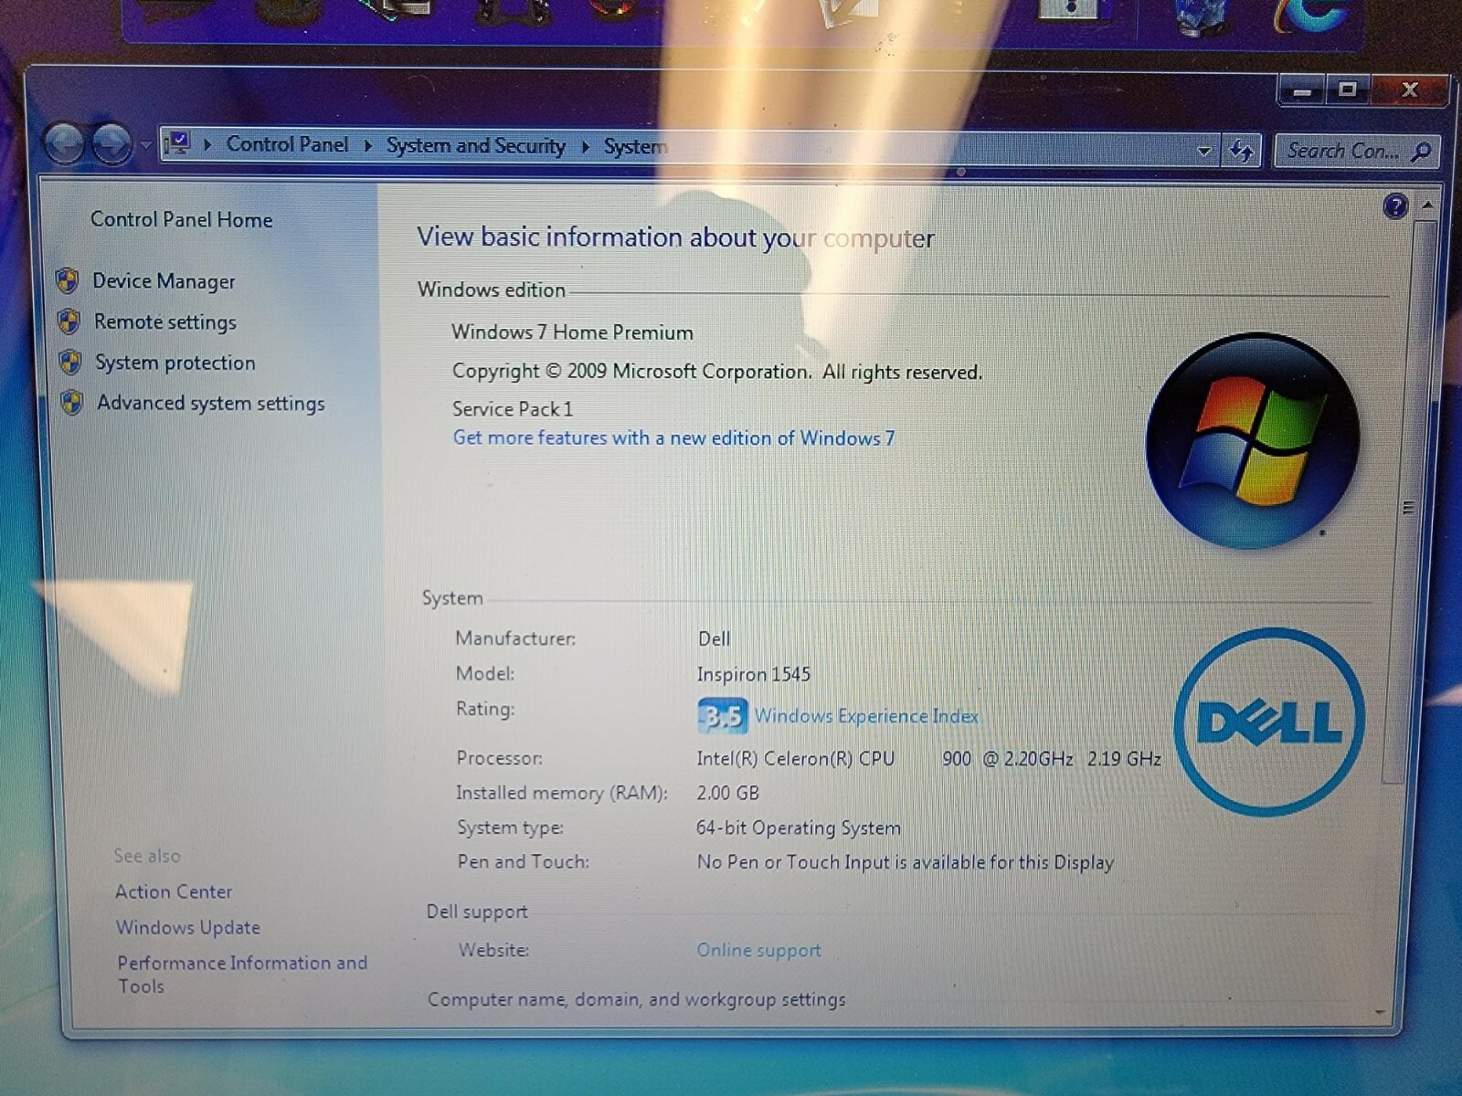Image resolution: width=1462 pixels, height=1096 pixels.
Task: Open Remote settings
Action: 165,321
